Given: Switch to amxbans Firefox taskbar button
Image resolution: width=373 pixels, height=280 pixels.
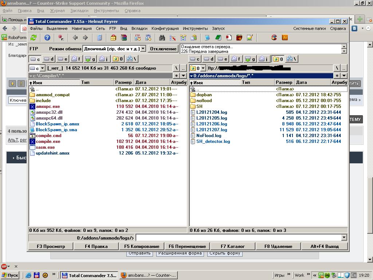Looking at the screenshot, I should [149, 275].
